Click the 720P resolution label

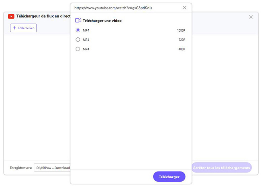(182, 40)
